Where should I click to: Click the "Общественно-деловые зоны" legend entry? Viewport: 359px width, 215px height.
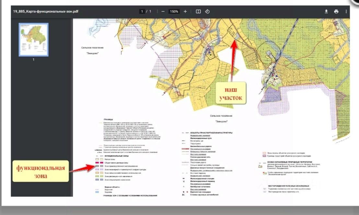click(x=116, y=163)
